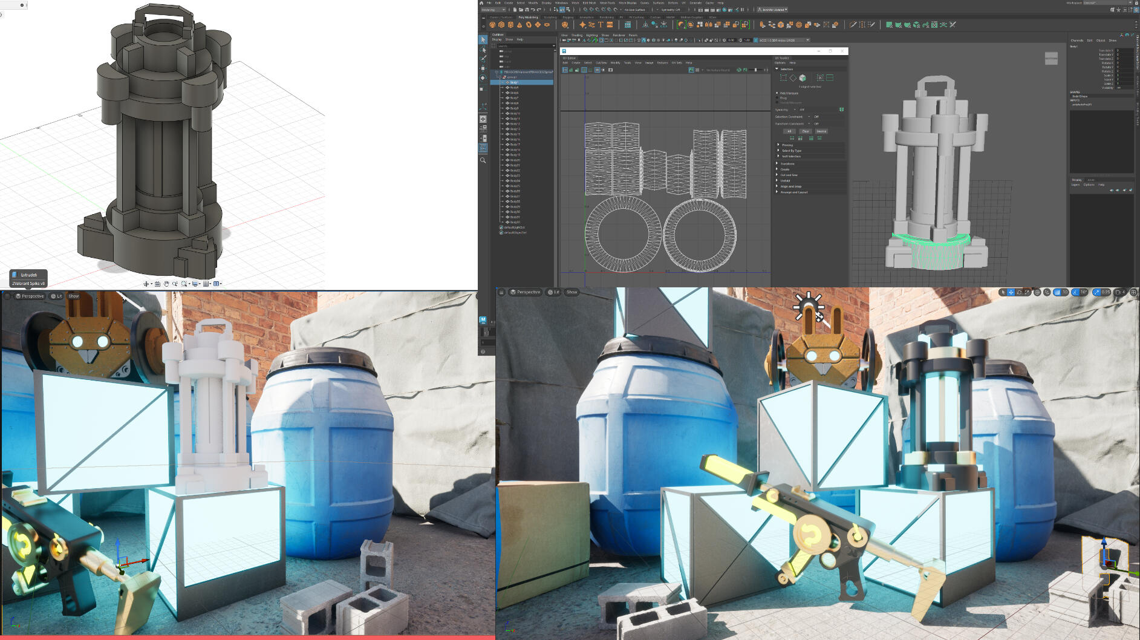The width and height of the screenshot is (1140, 640).
Task: Click the UV Editor dim image slider
Action: coord(755,70)
